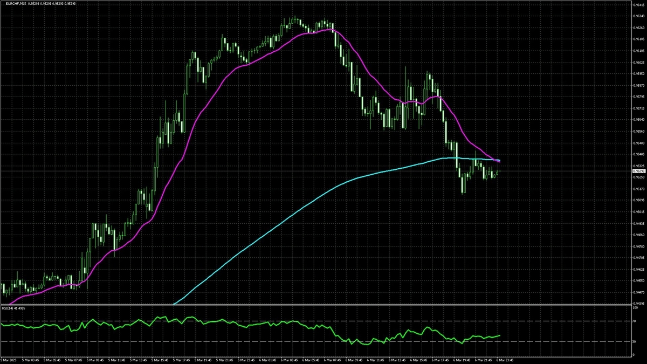Click price scale label 0.95795
The width and height of the screenshot is (647, 364).
tap(639, 97)
